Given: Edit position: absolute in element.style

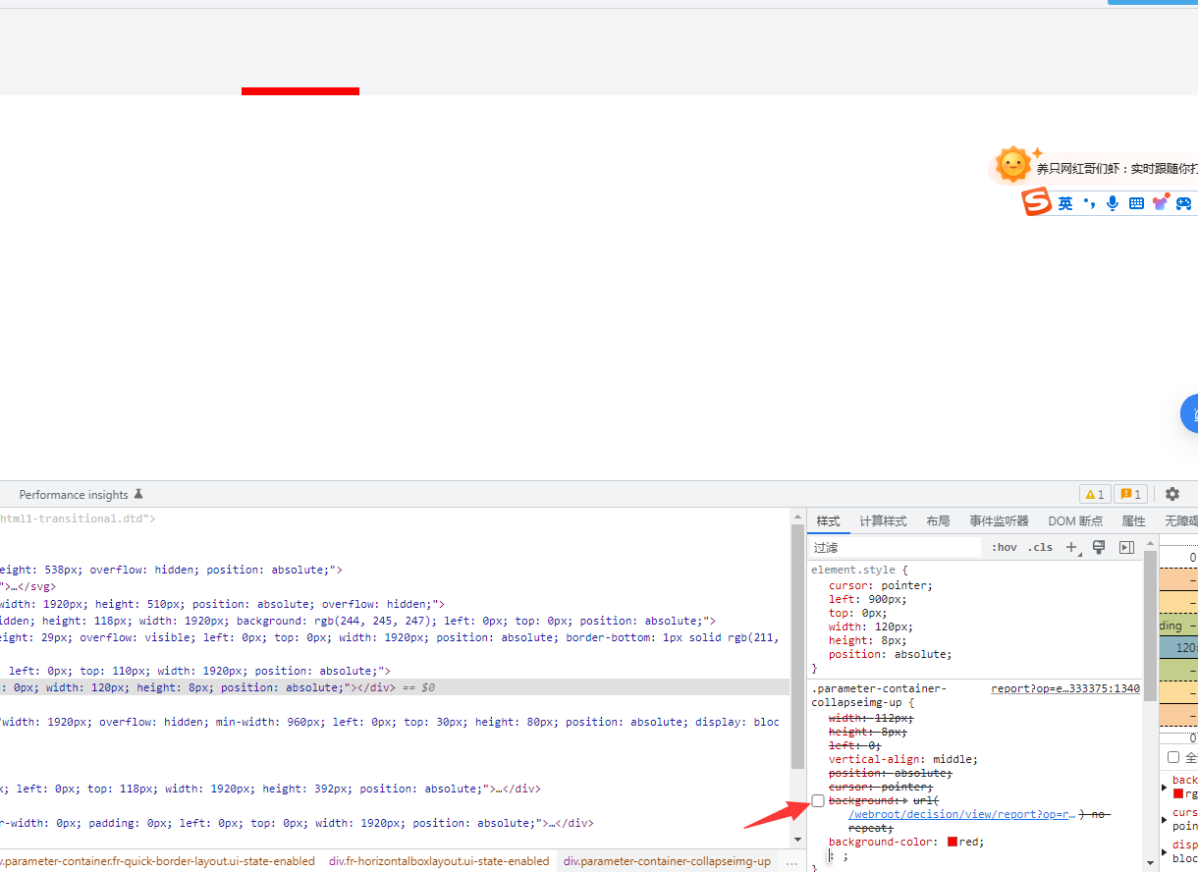Looking at the screenshot, I should point(891,654).
